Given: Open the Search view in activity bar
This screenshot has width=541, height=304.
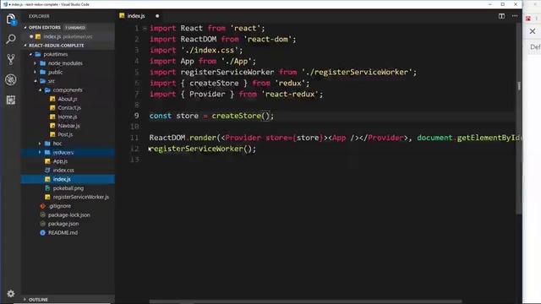Looking at the screenshot, I should pos(11,40).
